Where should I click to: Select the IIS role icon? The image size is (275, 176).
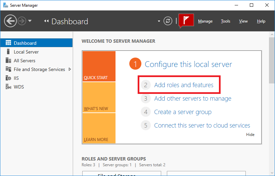point(8,78)
